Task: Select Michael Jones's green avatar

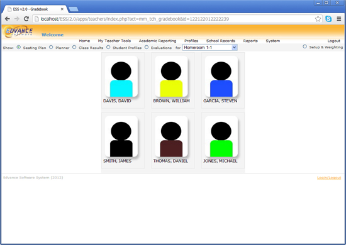Action: 221,136
